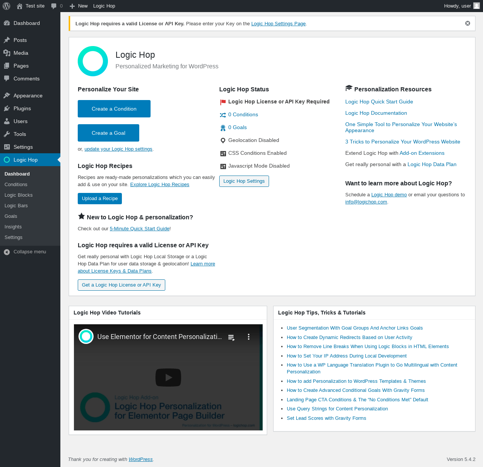Open Logic Bars submenu item
483x467 pixels.
pyautogui.click(x=16, y=206)
